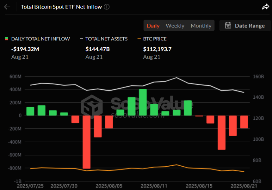The height and width of the screenshot is (190, 272).
Task: Click the info icon beside the title
Action: click(x=107, y=7)
